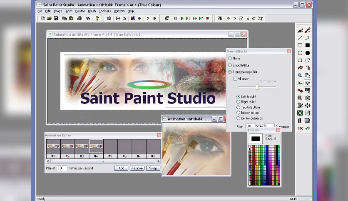Play the animation with green arrow
This screenshot has height=201, width=348.
click(x=182, y=18)
